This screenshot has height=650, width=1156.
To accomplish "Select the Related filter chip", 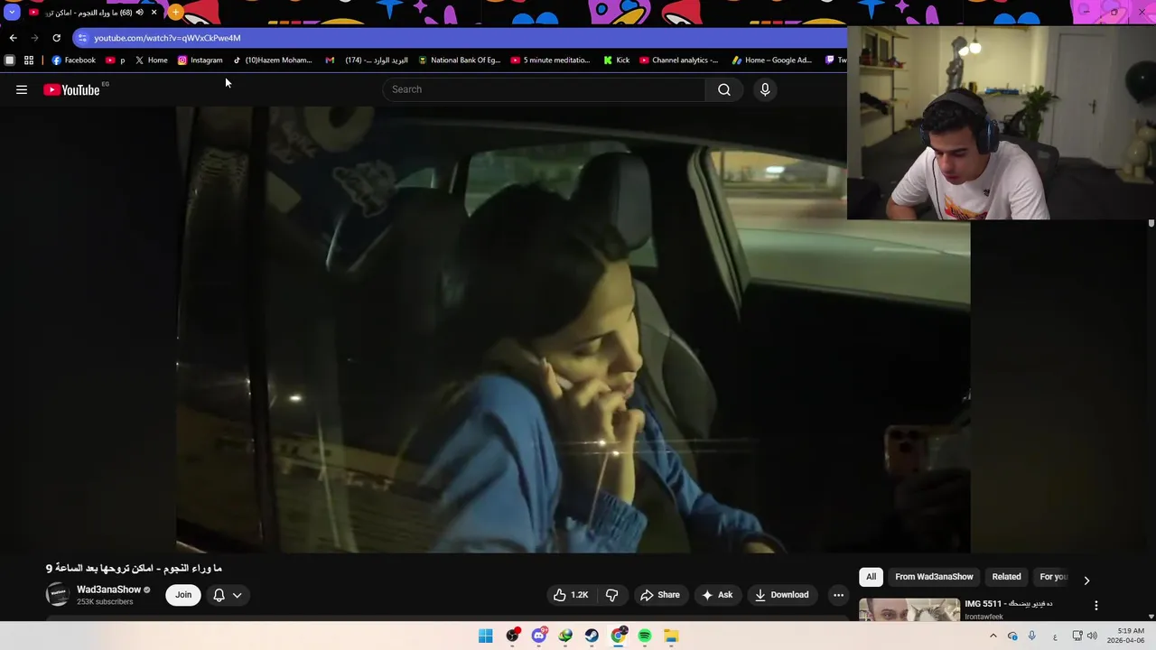I will coord(1006,577).
